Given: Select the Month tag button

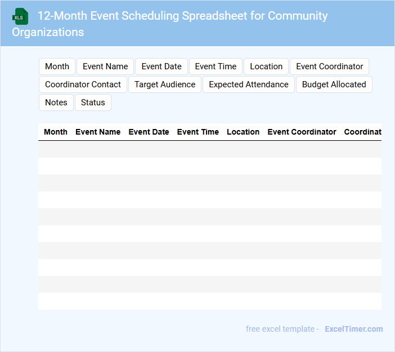Looking at the screenshot, I should pyautogui.click(x=57, y=66).
